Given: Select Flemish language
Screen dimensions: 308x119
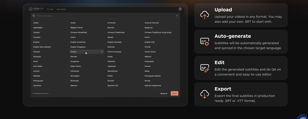Looking at the screenshot, I should click(x=37, y=52).
